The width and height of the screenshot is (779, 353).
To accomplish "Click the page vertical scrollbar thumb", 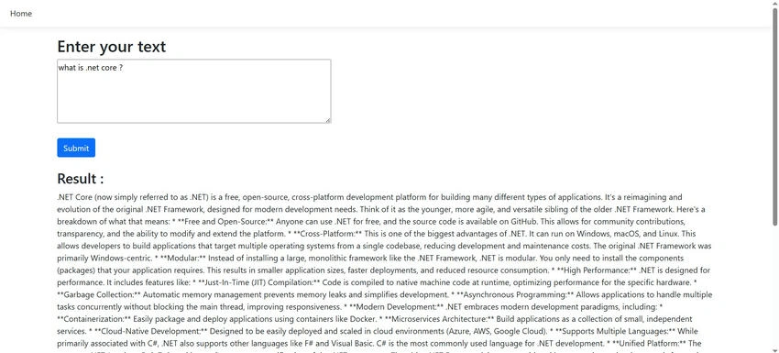I will pyautogui.click(x=774, y=116).
